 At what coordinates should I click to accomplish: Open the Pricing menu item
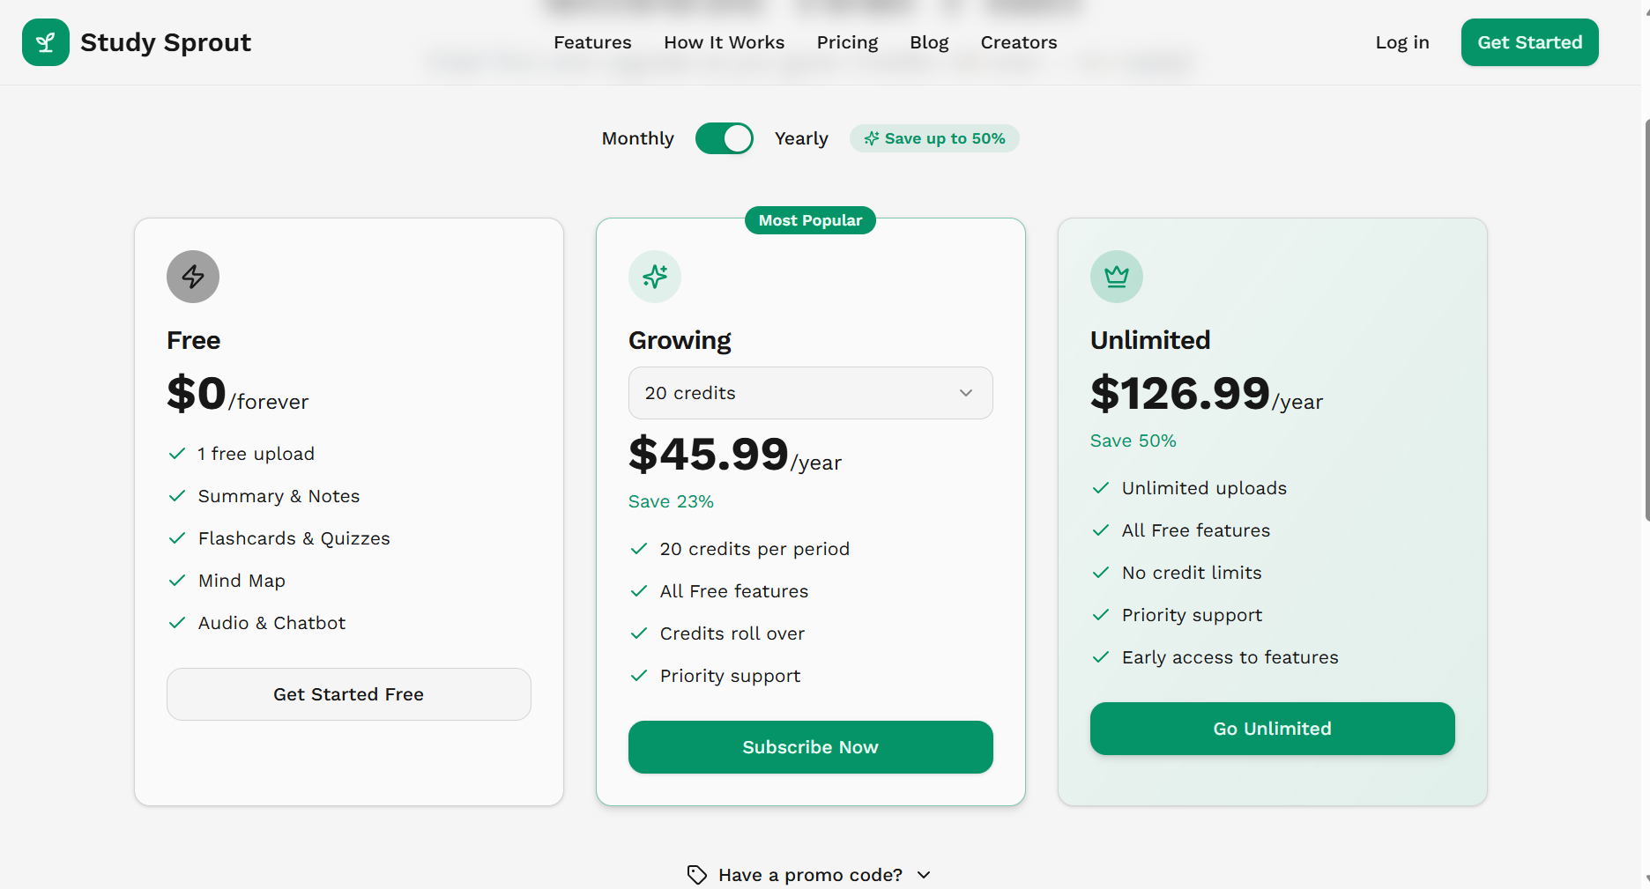847,41
